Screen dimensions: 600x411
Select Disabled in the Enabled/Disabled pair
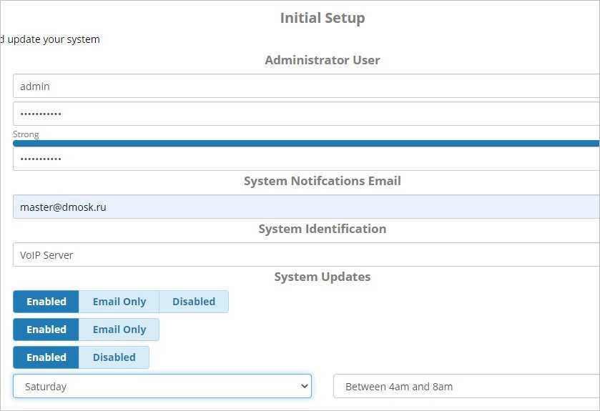(x=114, y=357)
